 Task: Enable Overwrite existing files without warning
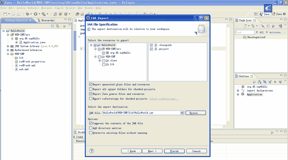[91, 133]
